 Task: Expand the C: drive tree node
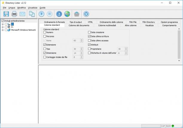(3, 24)
